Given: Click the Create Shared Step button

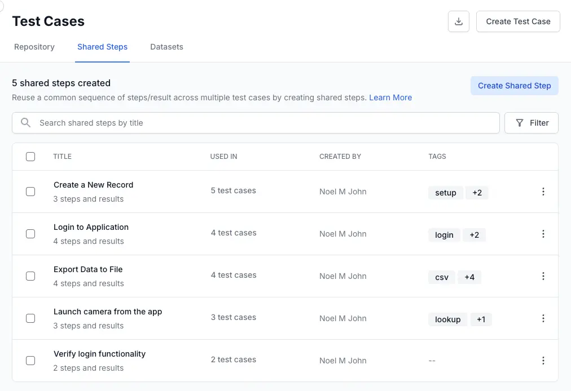Looking at the screenshot, I should [x=514, y=86].
